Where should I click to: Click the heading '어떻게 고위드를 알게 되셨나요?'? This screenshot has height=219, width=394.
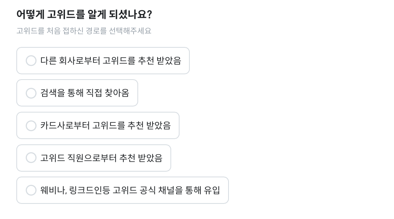point(84,15)
